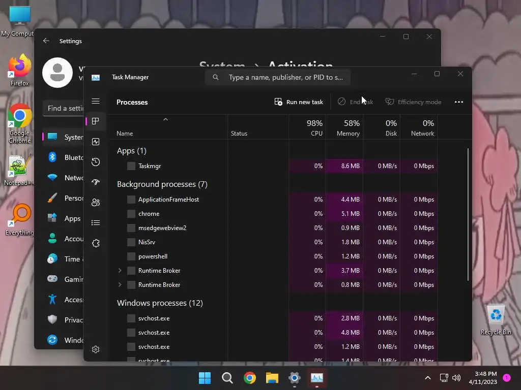Open Users page in Task Manager sidebar
521x390 pixels.
tap(96, 202)
